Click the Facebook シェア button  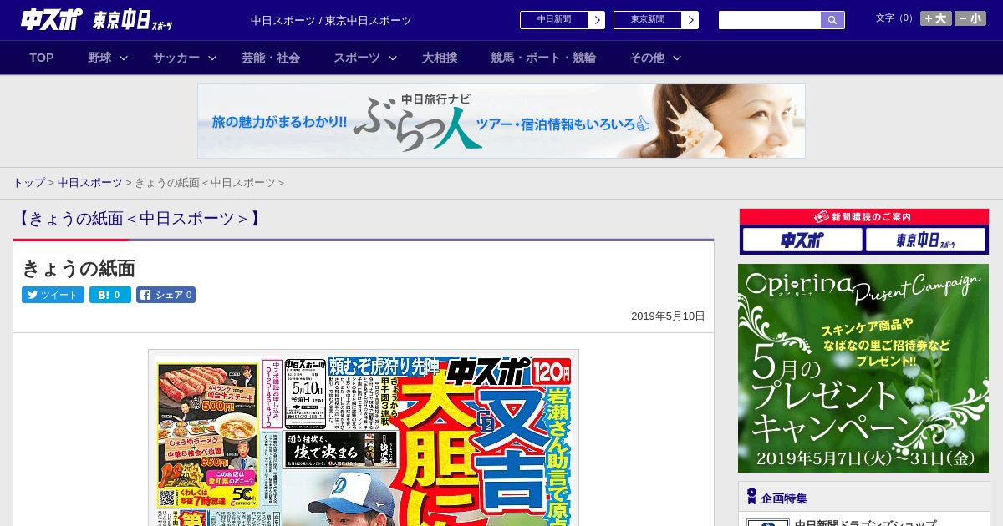point(166,295)
